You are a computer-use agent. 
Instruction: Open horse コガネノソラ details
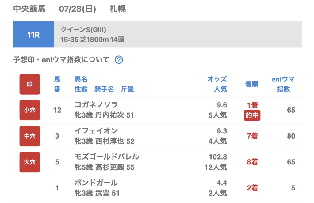point(96,105)
